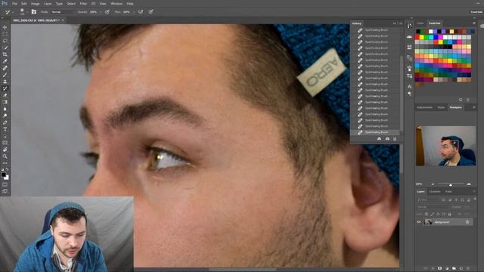Create a new group in Layers panel

pyautogui.click(x=454, y=269)
